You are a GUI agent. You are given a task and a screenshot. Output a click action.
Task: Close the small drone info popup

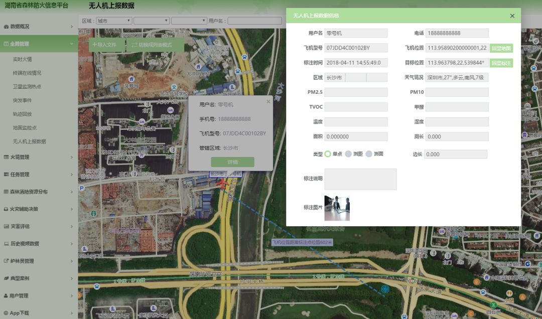(x=268, y=101)
